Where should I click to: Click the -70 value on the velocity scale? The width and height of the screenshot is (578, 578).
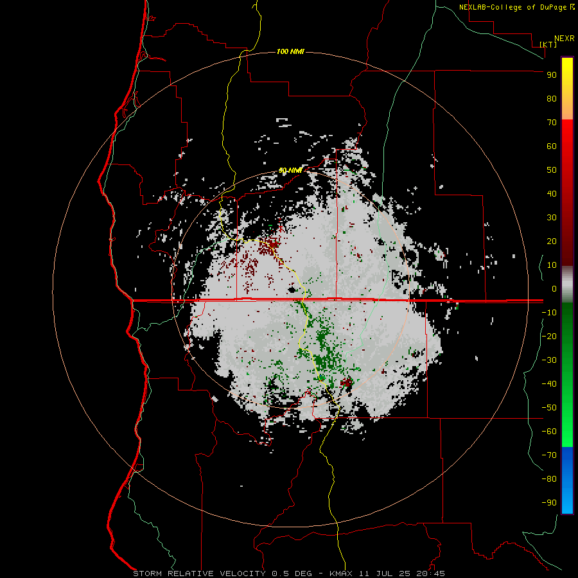(x=549, y=455)
